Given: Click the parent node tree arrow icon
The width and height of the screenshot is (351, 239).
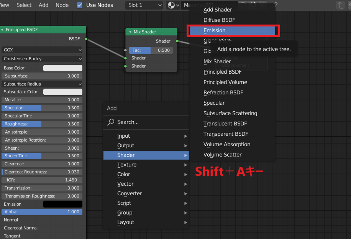Looking at the screenshot, I should click(x=340, y=5).
